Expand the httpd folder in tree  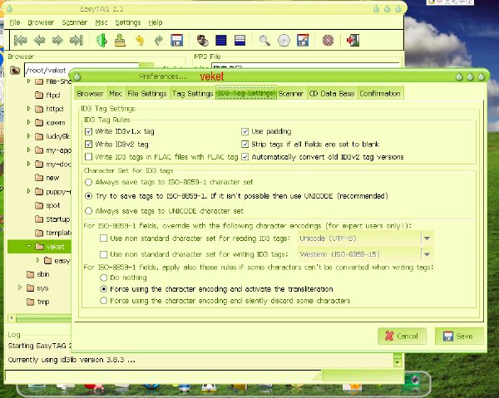point(28,109)
